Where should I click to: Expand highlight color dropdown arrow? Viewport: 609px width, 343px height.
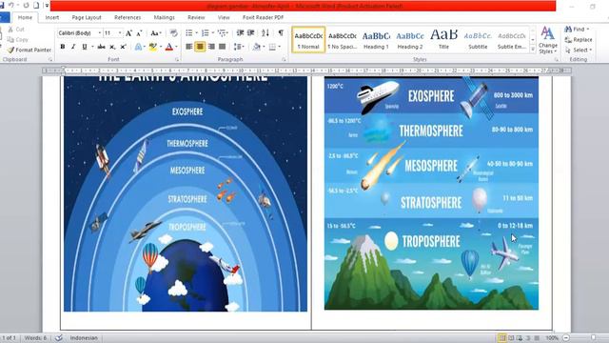[161, 47]
